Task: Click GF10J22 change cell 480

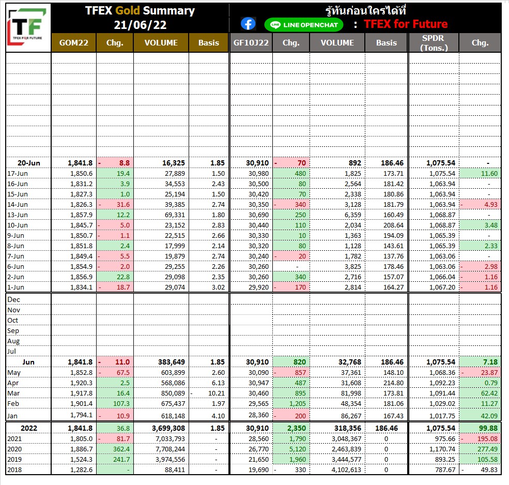Action: coord(291,173)
